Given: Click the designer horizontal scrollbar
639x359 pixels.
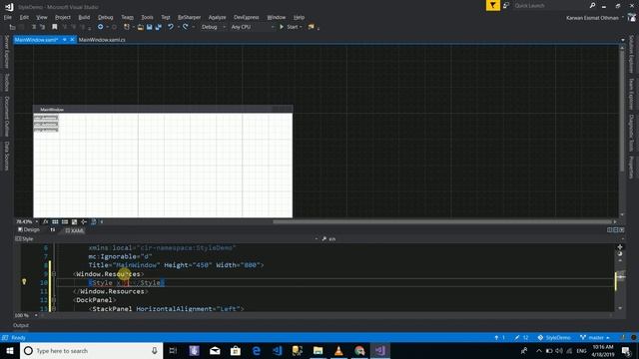Looking at the screenshot, I should point(442,221).
